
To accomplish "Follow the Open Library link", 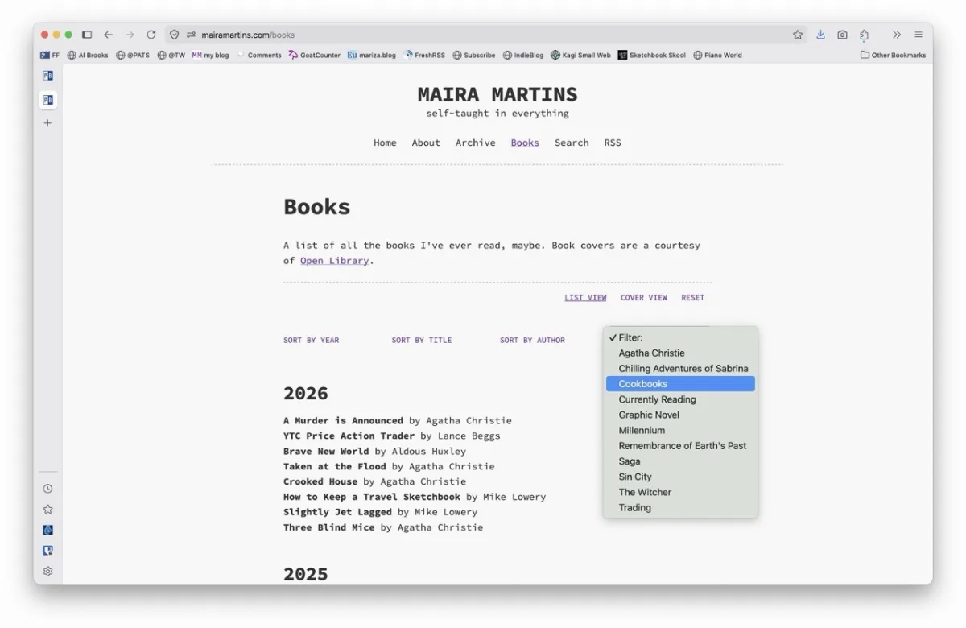I will click(334, 261).
